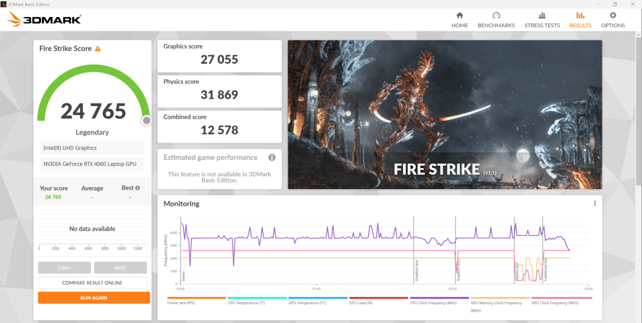This screenshot has width=642, height=323.
Task: Toggle GPU Clock Frequency legend
Action: [561, 301]
